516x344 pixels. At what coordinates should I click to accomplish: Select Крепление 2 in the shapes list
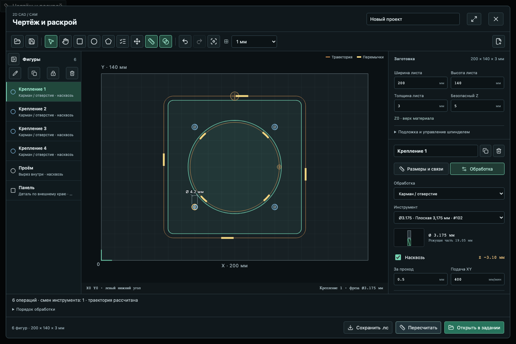[44, 112]
